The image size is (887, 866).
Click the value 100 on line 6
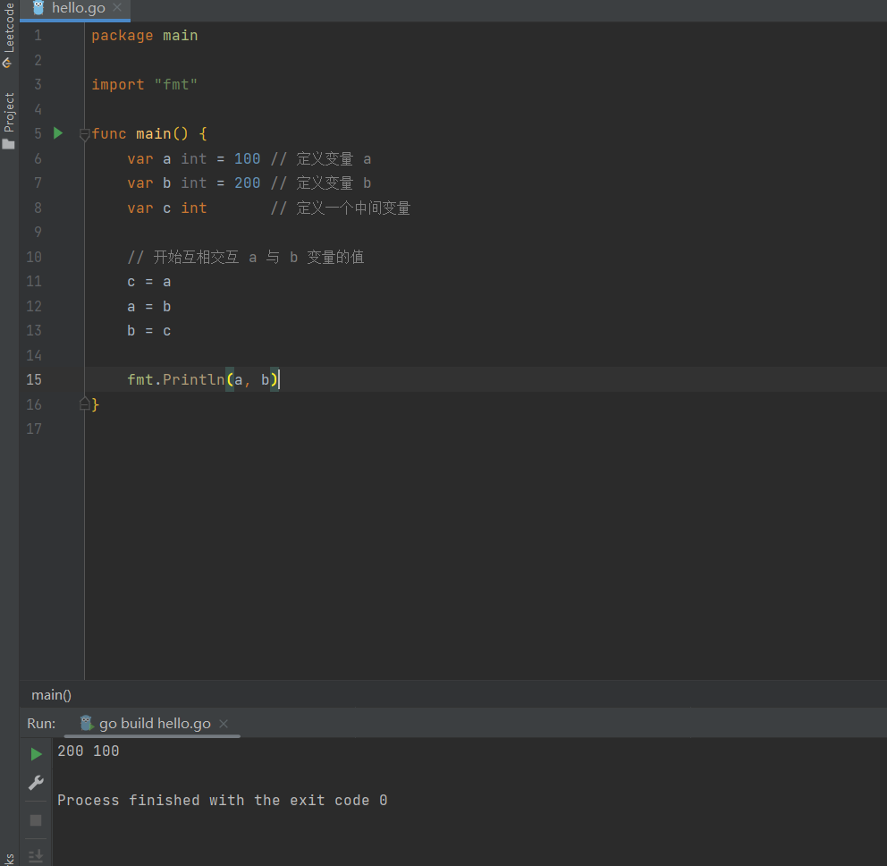(x=247, y=159)
